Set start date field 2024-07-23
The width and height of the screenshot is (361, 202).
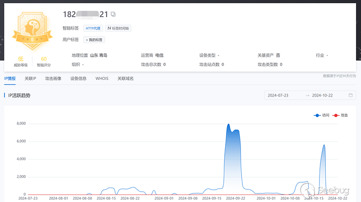tap(278, 95)
